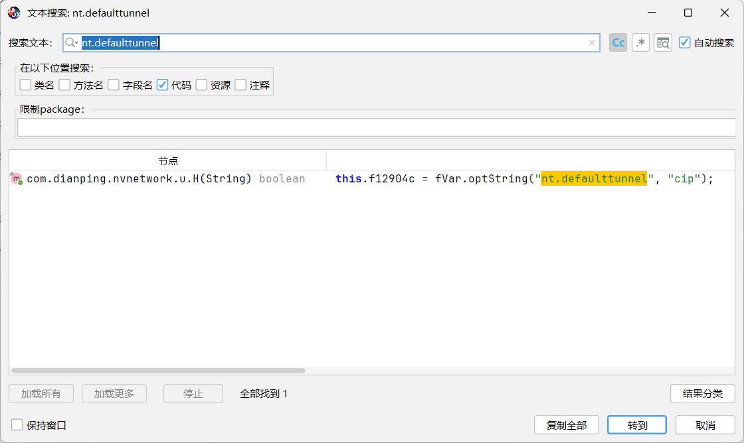744x443 pixels.
Task: Select the com.dianping.nvnetwork.u.H(String) result node
Action: coord(165,178)
